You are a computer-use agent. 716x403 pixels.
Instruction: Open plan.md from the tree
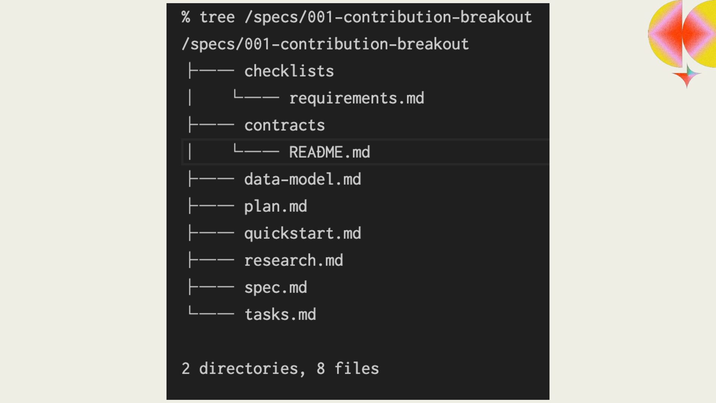pos(276,206)
